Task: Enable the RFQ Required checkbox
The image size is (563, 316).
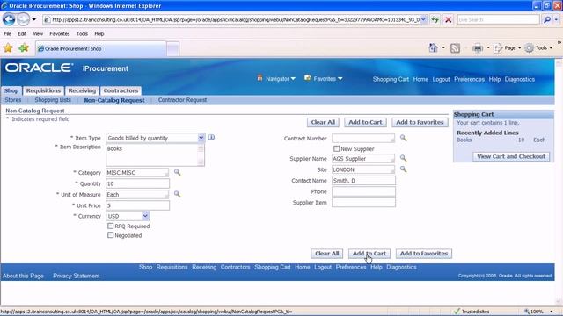Action: point(111,226)
